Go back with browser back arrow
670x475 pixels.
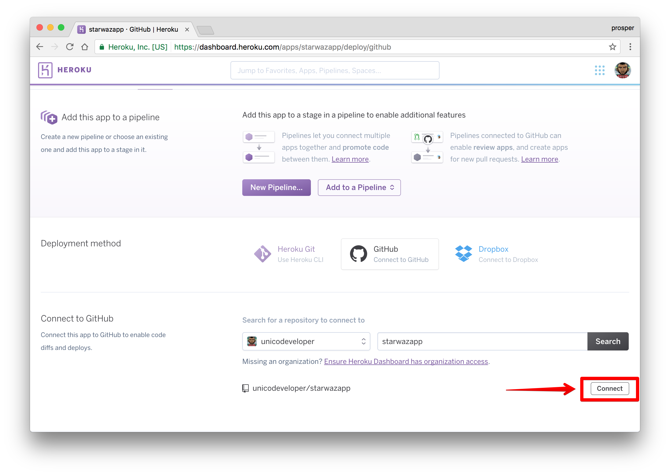point(40,47)
